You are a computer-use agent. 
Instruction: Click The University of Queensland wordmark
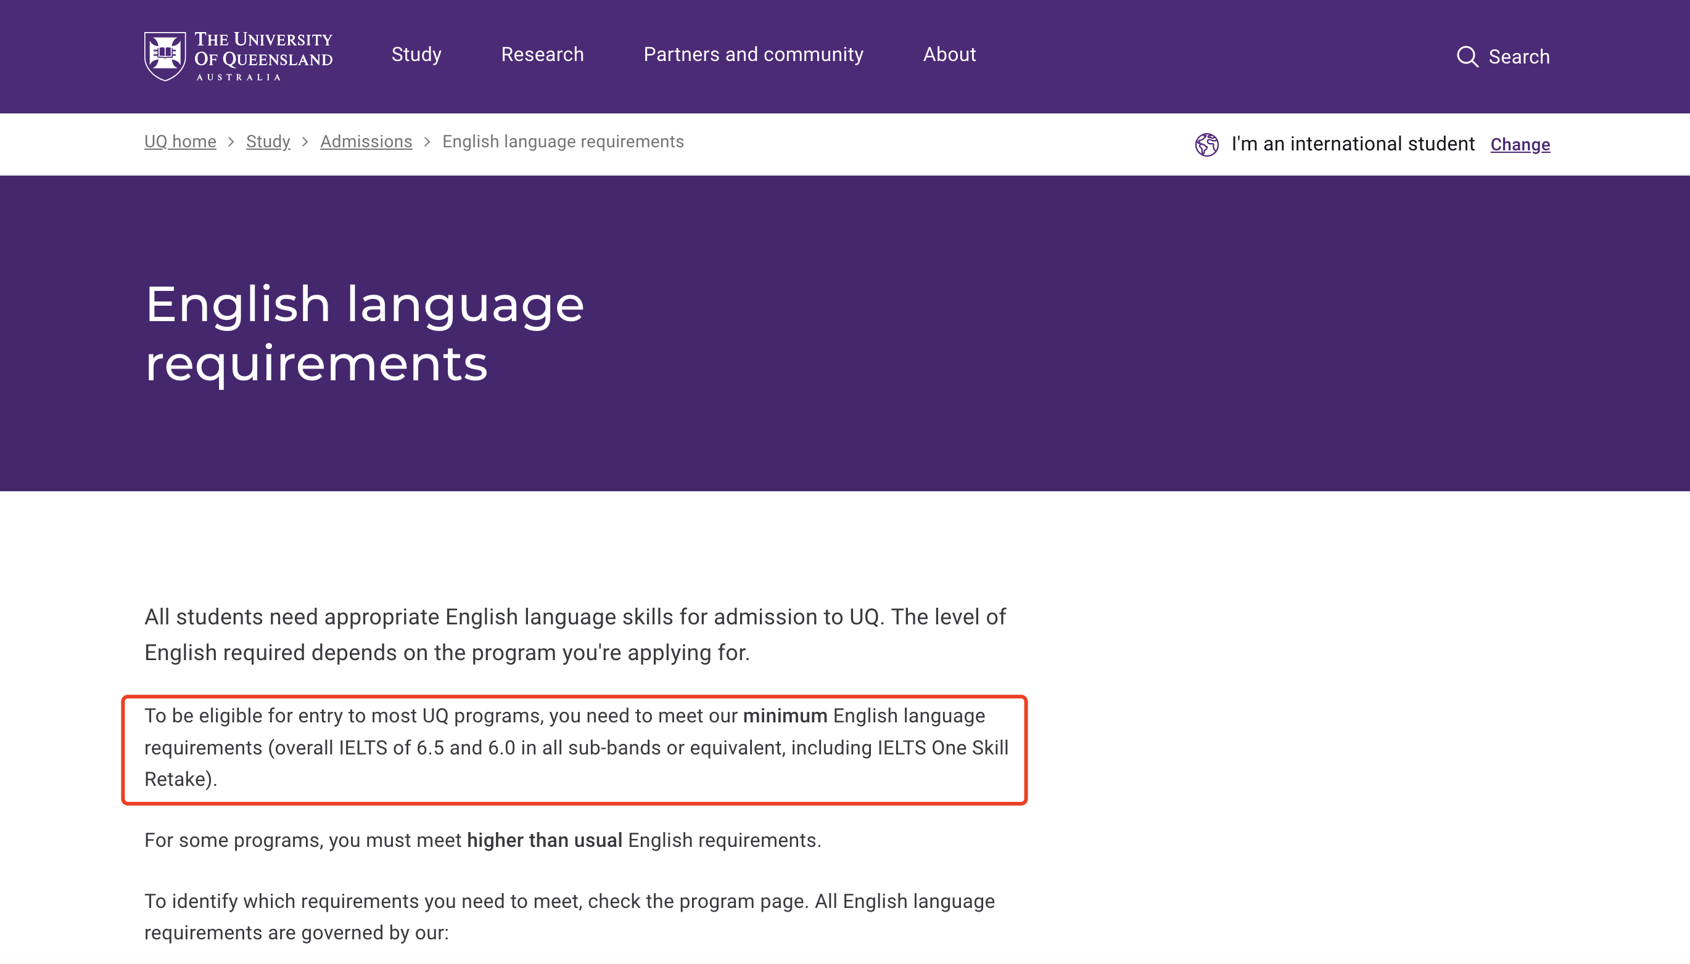tap(263, 55)
